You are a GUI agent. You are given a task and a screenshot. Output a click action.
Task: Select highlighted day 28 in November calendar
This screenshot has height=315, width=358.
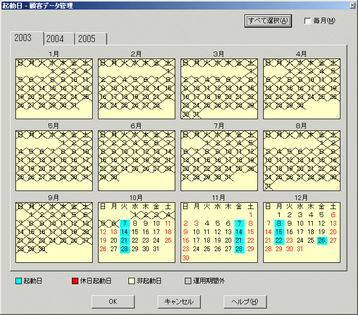tap(239, 249)
